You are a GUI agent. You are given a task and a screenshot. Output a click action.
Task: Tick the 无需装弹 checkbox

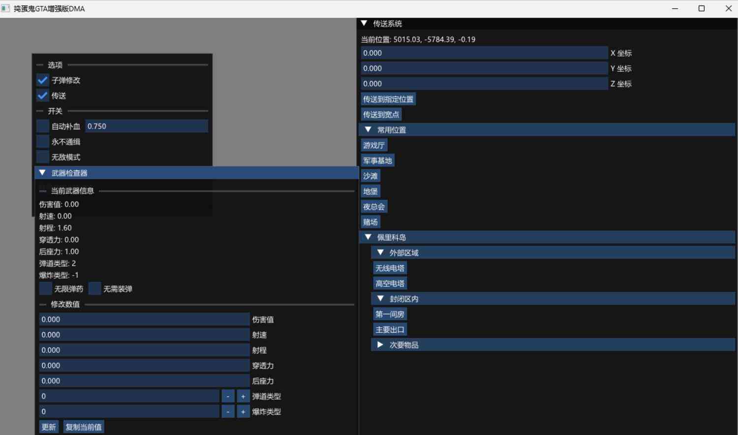[x=95, y=288]
